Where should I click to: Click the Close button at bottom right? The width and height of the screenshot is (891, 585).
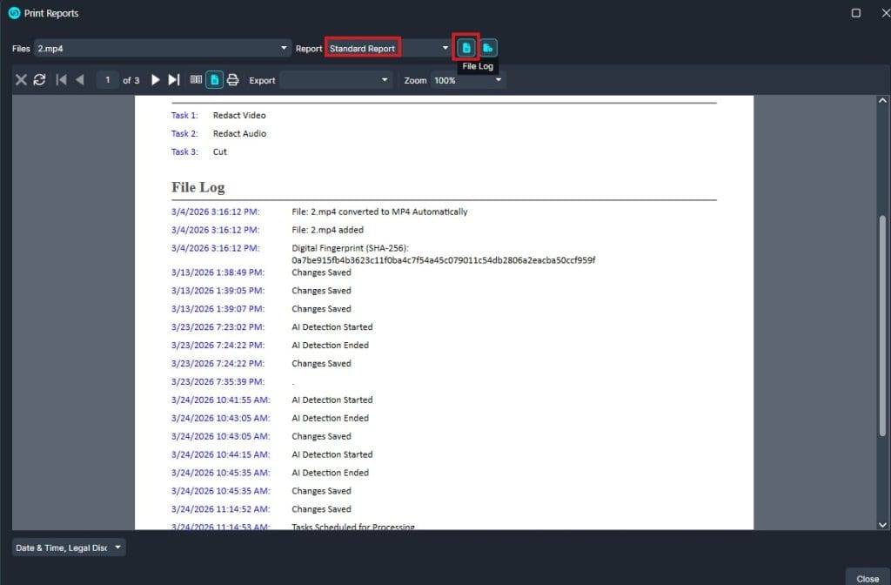(x=867, y=578)
